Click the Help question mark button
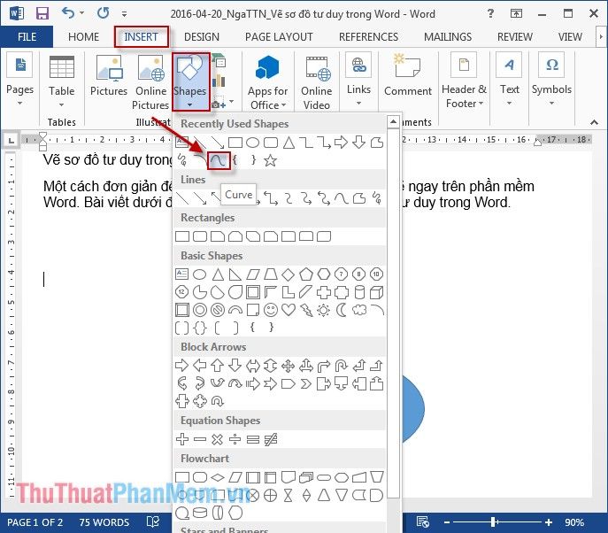 490,13
